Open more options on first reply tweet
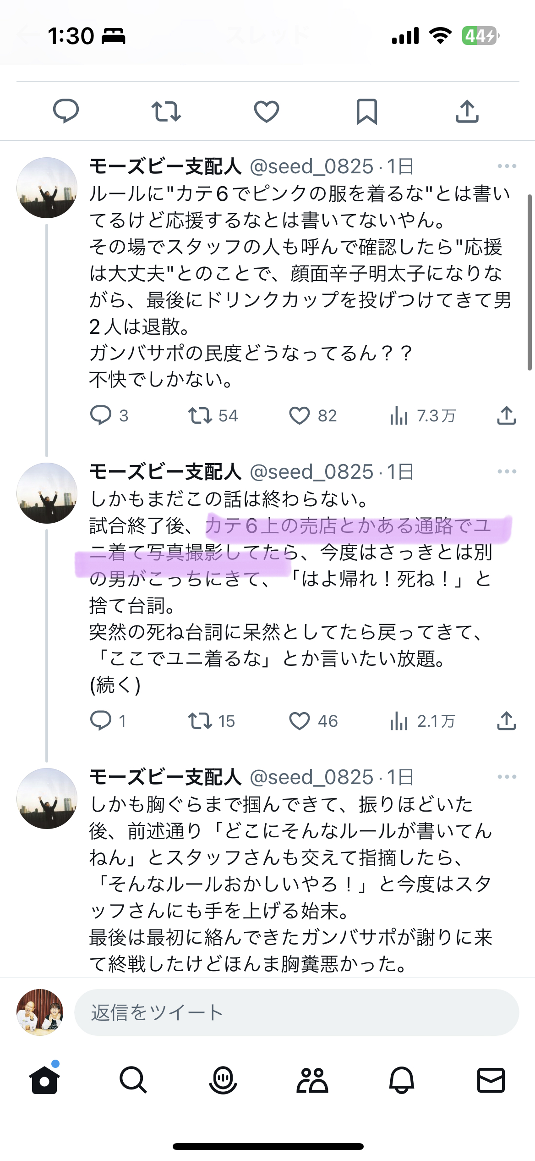Image resolution: width=535 pixels, height=1161 pixels. point(507,166)
